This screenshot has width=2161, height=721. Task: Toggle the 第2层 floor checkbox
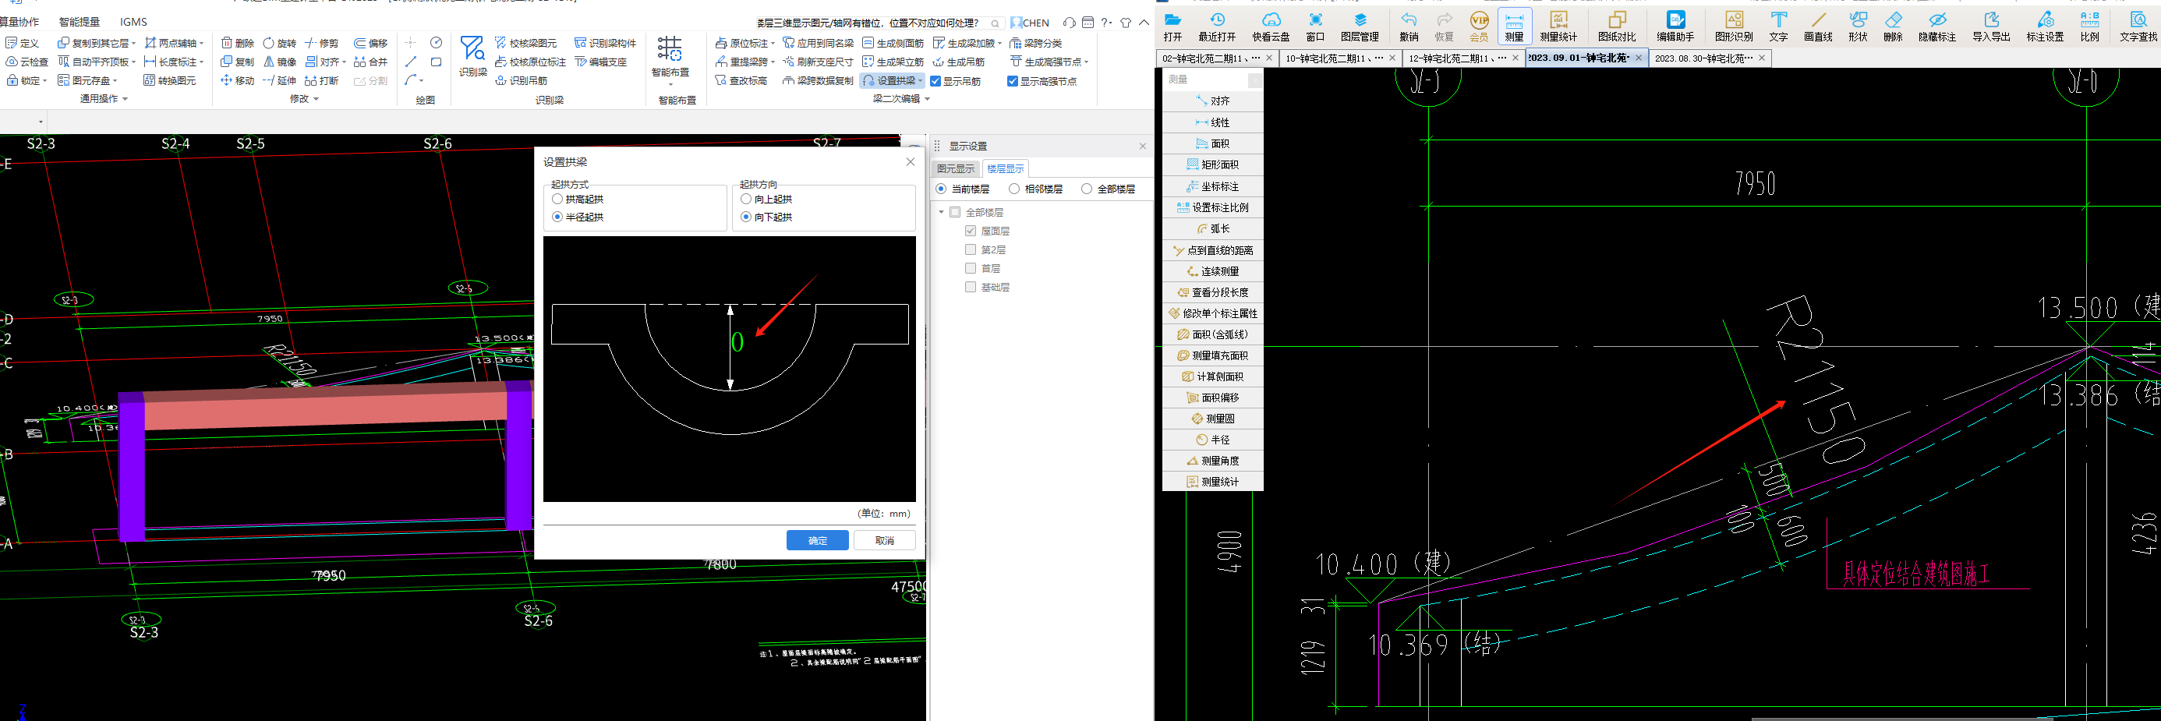click(x=971, y=250)
